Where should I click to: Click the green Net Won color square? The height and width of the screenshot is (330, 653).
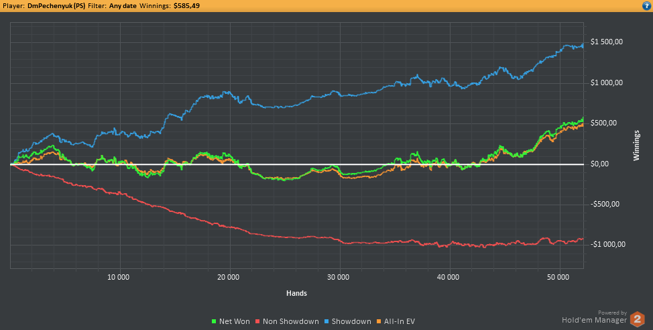pyautogui.click(x=214, y=322)
